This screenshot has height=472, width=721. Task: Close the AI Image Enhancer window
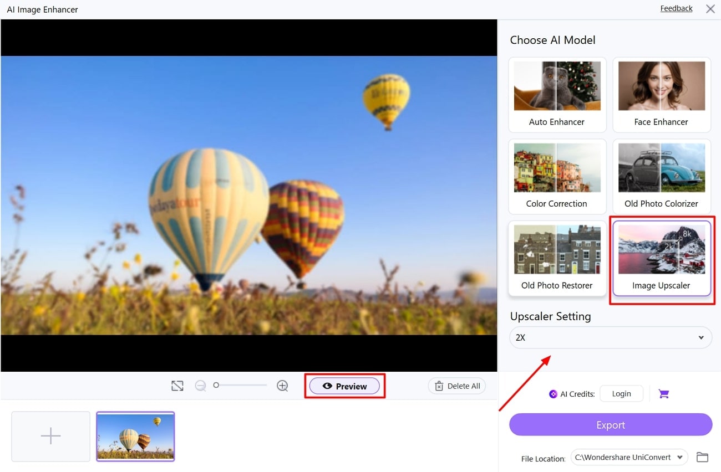coord(710,9)
